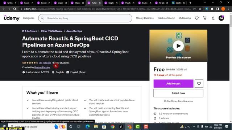Screen dimensions: 232x130
Task: Play the course preview video
Action: coord(178,46)
